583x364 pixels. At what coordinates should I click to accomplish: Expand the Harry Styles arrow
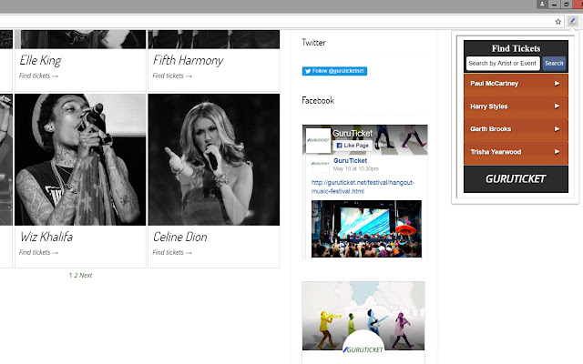(557, 106)
